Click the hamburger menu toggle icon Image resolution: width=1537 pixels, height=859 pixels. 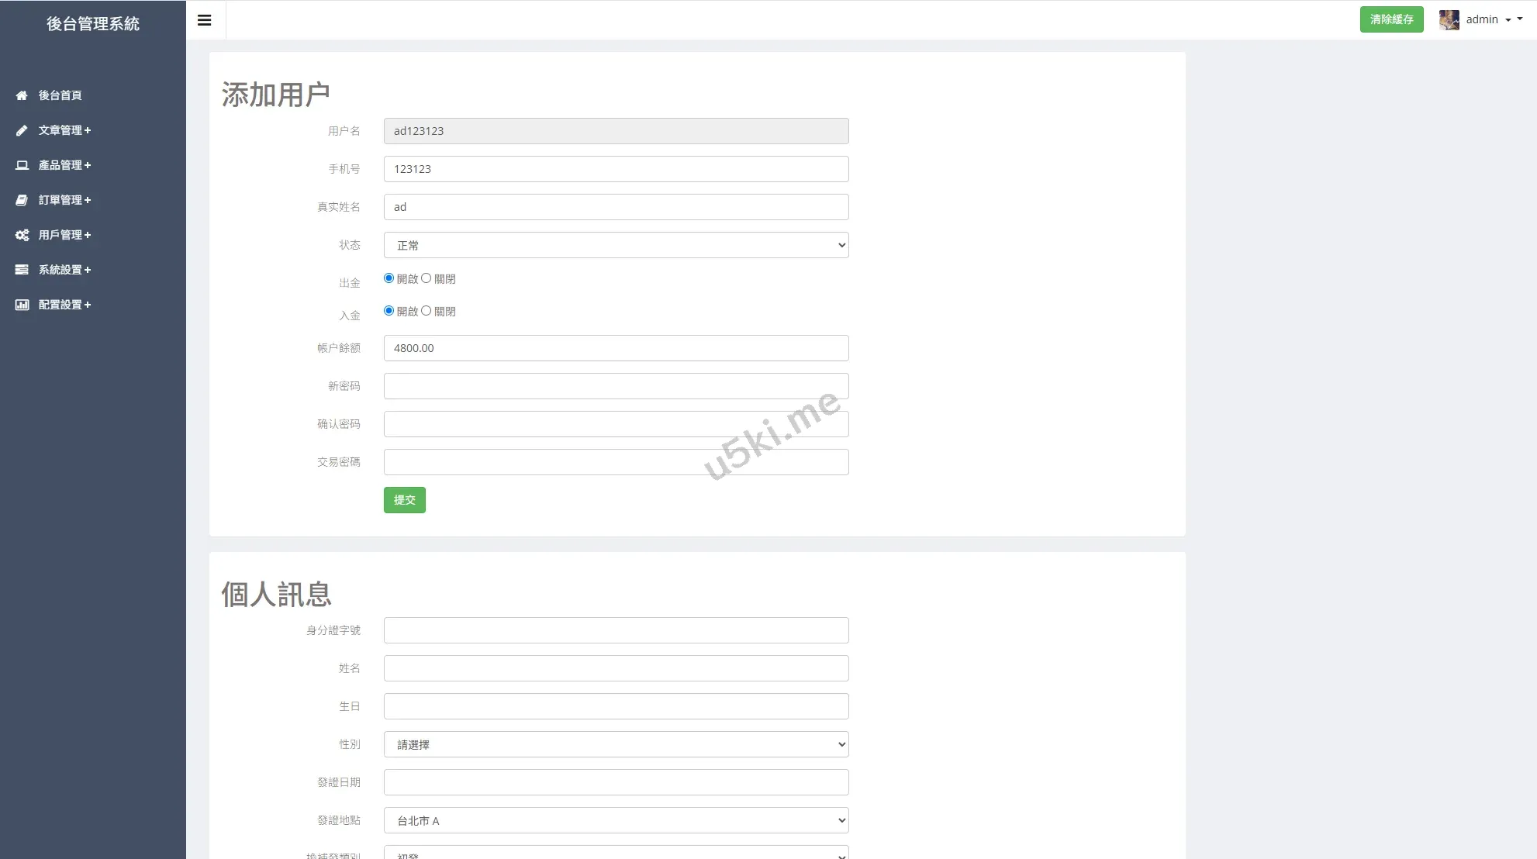coord(205,20)
